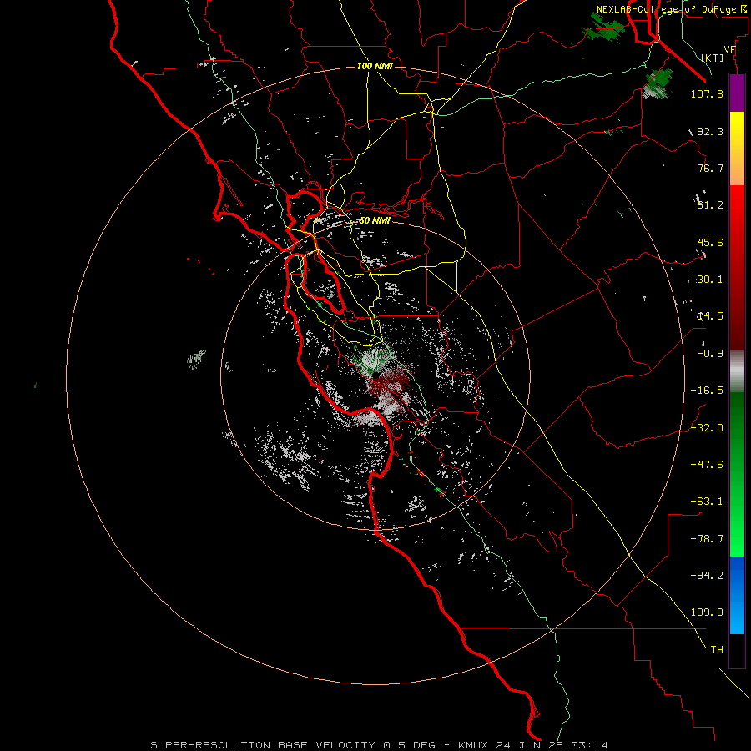Click the 30.1 velocity scale value

[710, 280]
